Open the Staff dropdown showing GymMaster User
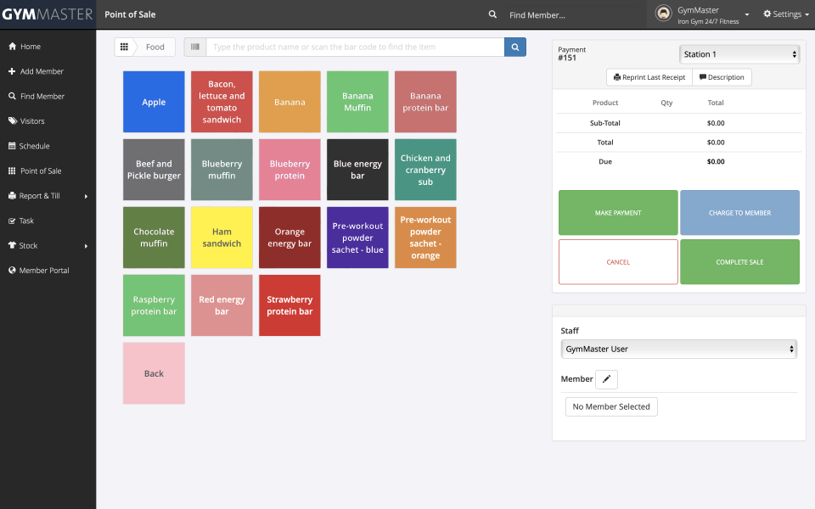815x509 pixels. [x=678, y=349]
